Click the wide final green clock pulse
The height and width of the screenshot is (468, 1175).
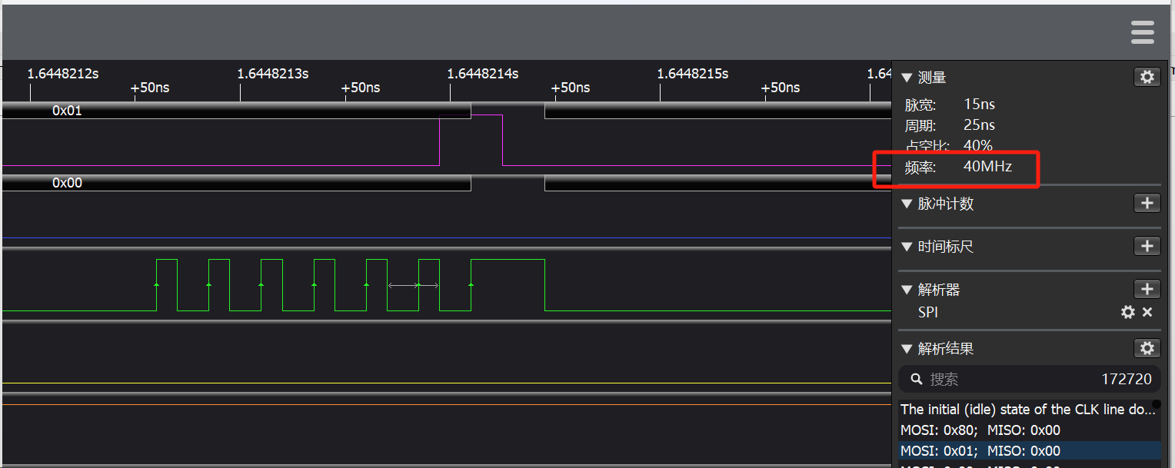pyautogui.click(x=508, y=285)
